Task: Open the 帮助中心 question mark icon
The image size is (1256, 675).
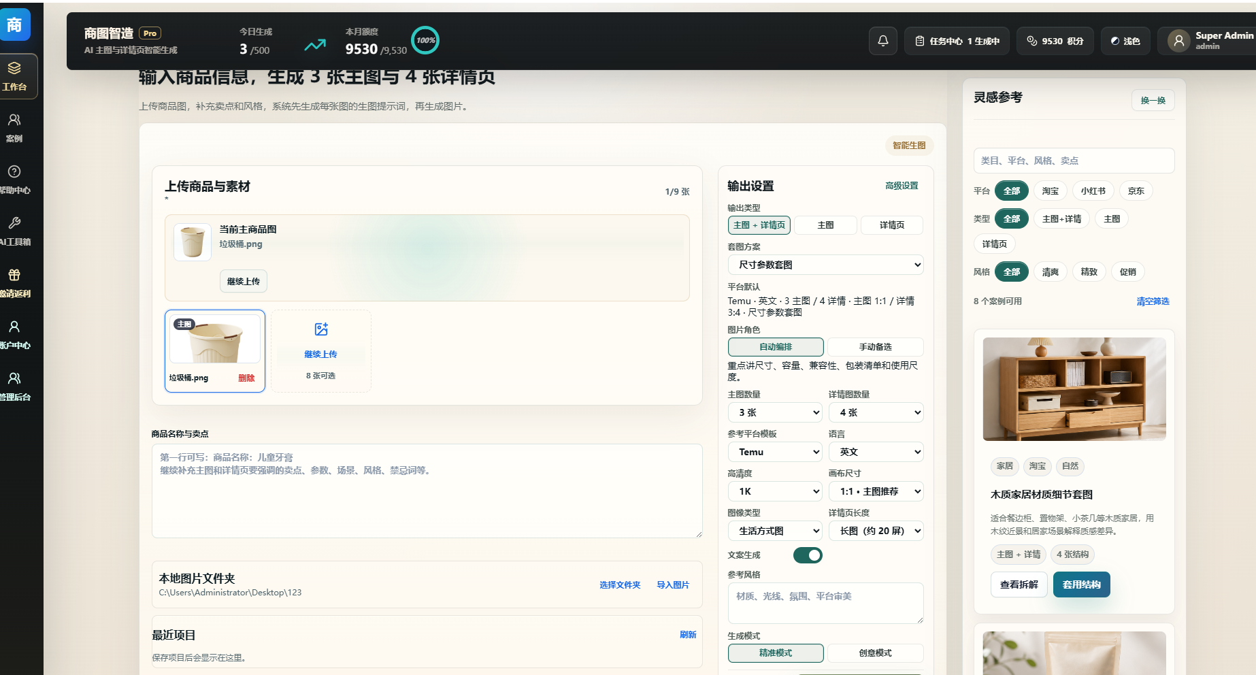Action: [14, 171]
